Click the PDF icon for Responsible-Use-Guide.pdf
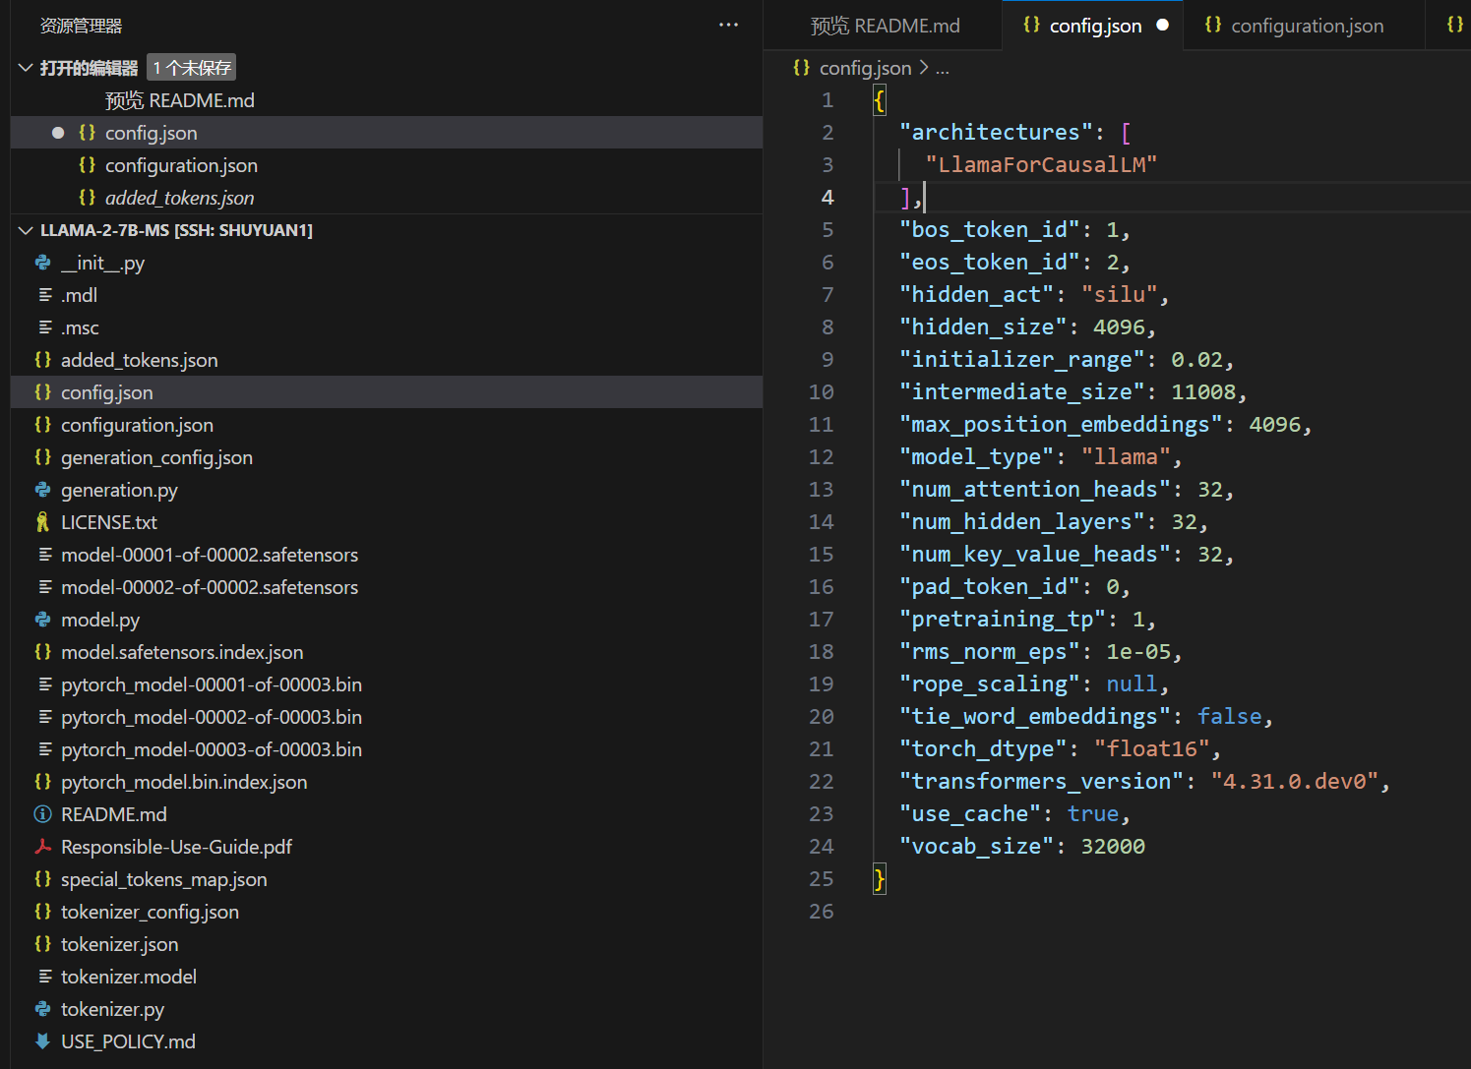The width and height of the screenshot is (1471, 1069). (43, 847)
